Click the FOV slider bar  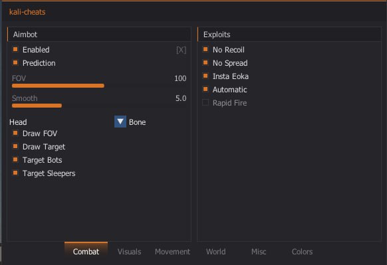click(99, 86)
